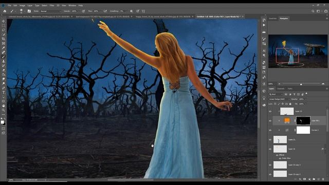The width and height of the screenshot is (329, 185).
Task: Select the Layer 14 row
Action: point(299,149)
